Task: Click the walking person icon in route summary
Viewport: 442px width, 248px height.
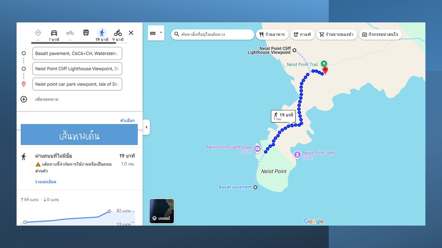Action: click(24, 157)
